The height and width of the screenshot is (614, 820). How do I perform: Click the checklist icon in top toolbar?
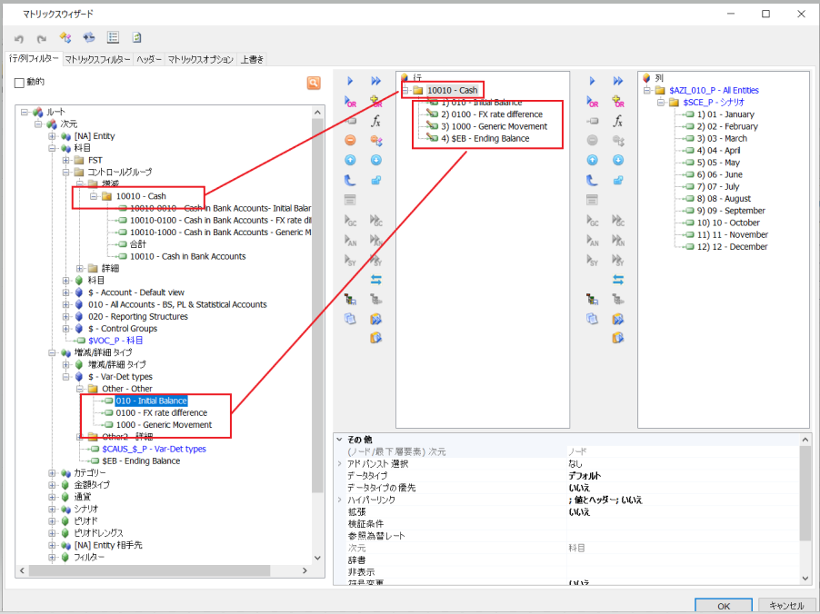click(x=113, y=38)
